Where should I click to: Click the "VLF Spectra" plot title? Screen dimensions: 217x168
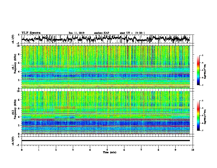pos(31,33)
